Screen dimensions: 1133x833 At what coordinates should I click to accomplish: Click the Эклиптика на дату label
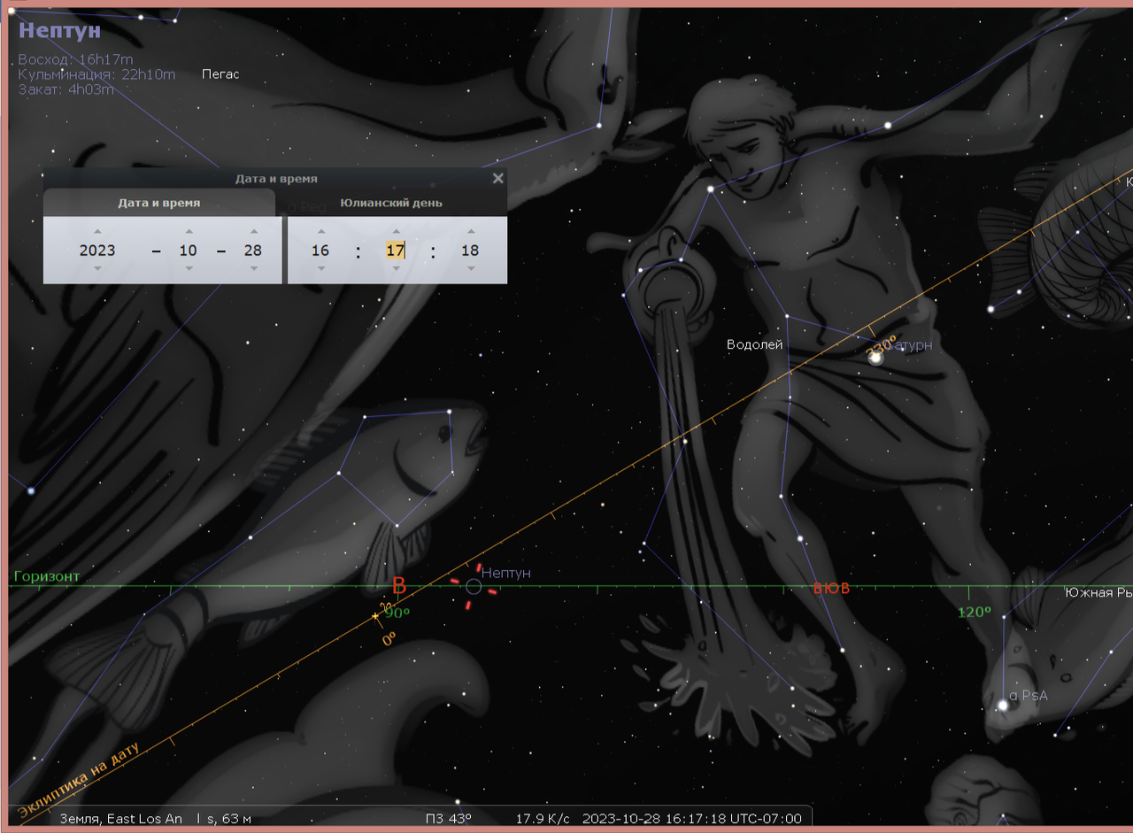[x=78, y=779]
